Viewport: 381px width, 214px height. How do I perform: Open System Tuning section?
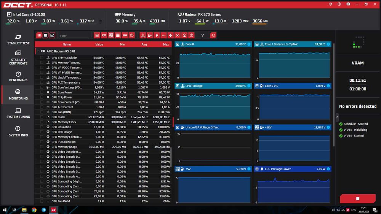click(x=18, y=113)
